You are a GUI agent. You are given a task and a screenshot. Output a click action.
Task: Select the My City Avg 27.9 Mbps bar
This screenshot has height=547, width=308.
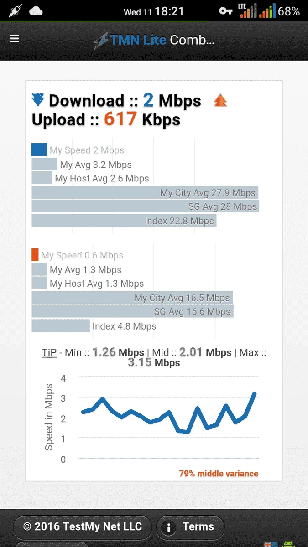tap(145, 193)
